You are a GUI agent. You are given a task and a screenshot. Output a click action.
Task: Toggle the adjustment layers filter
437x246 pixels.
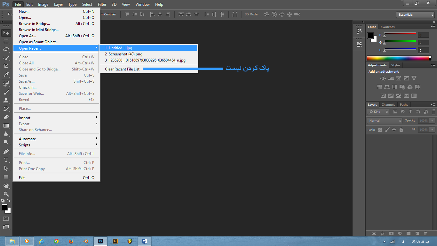coord(403,112)
